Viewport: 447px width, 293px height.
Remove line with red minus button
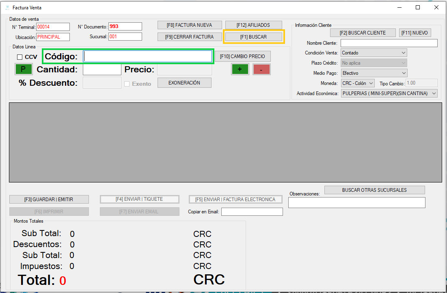[261, 69]
